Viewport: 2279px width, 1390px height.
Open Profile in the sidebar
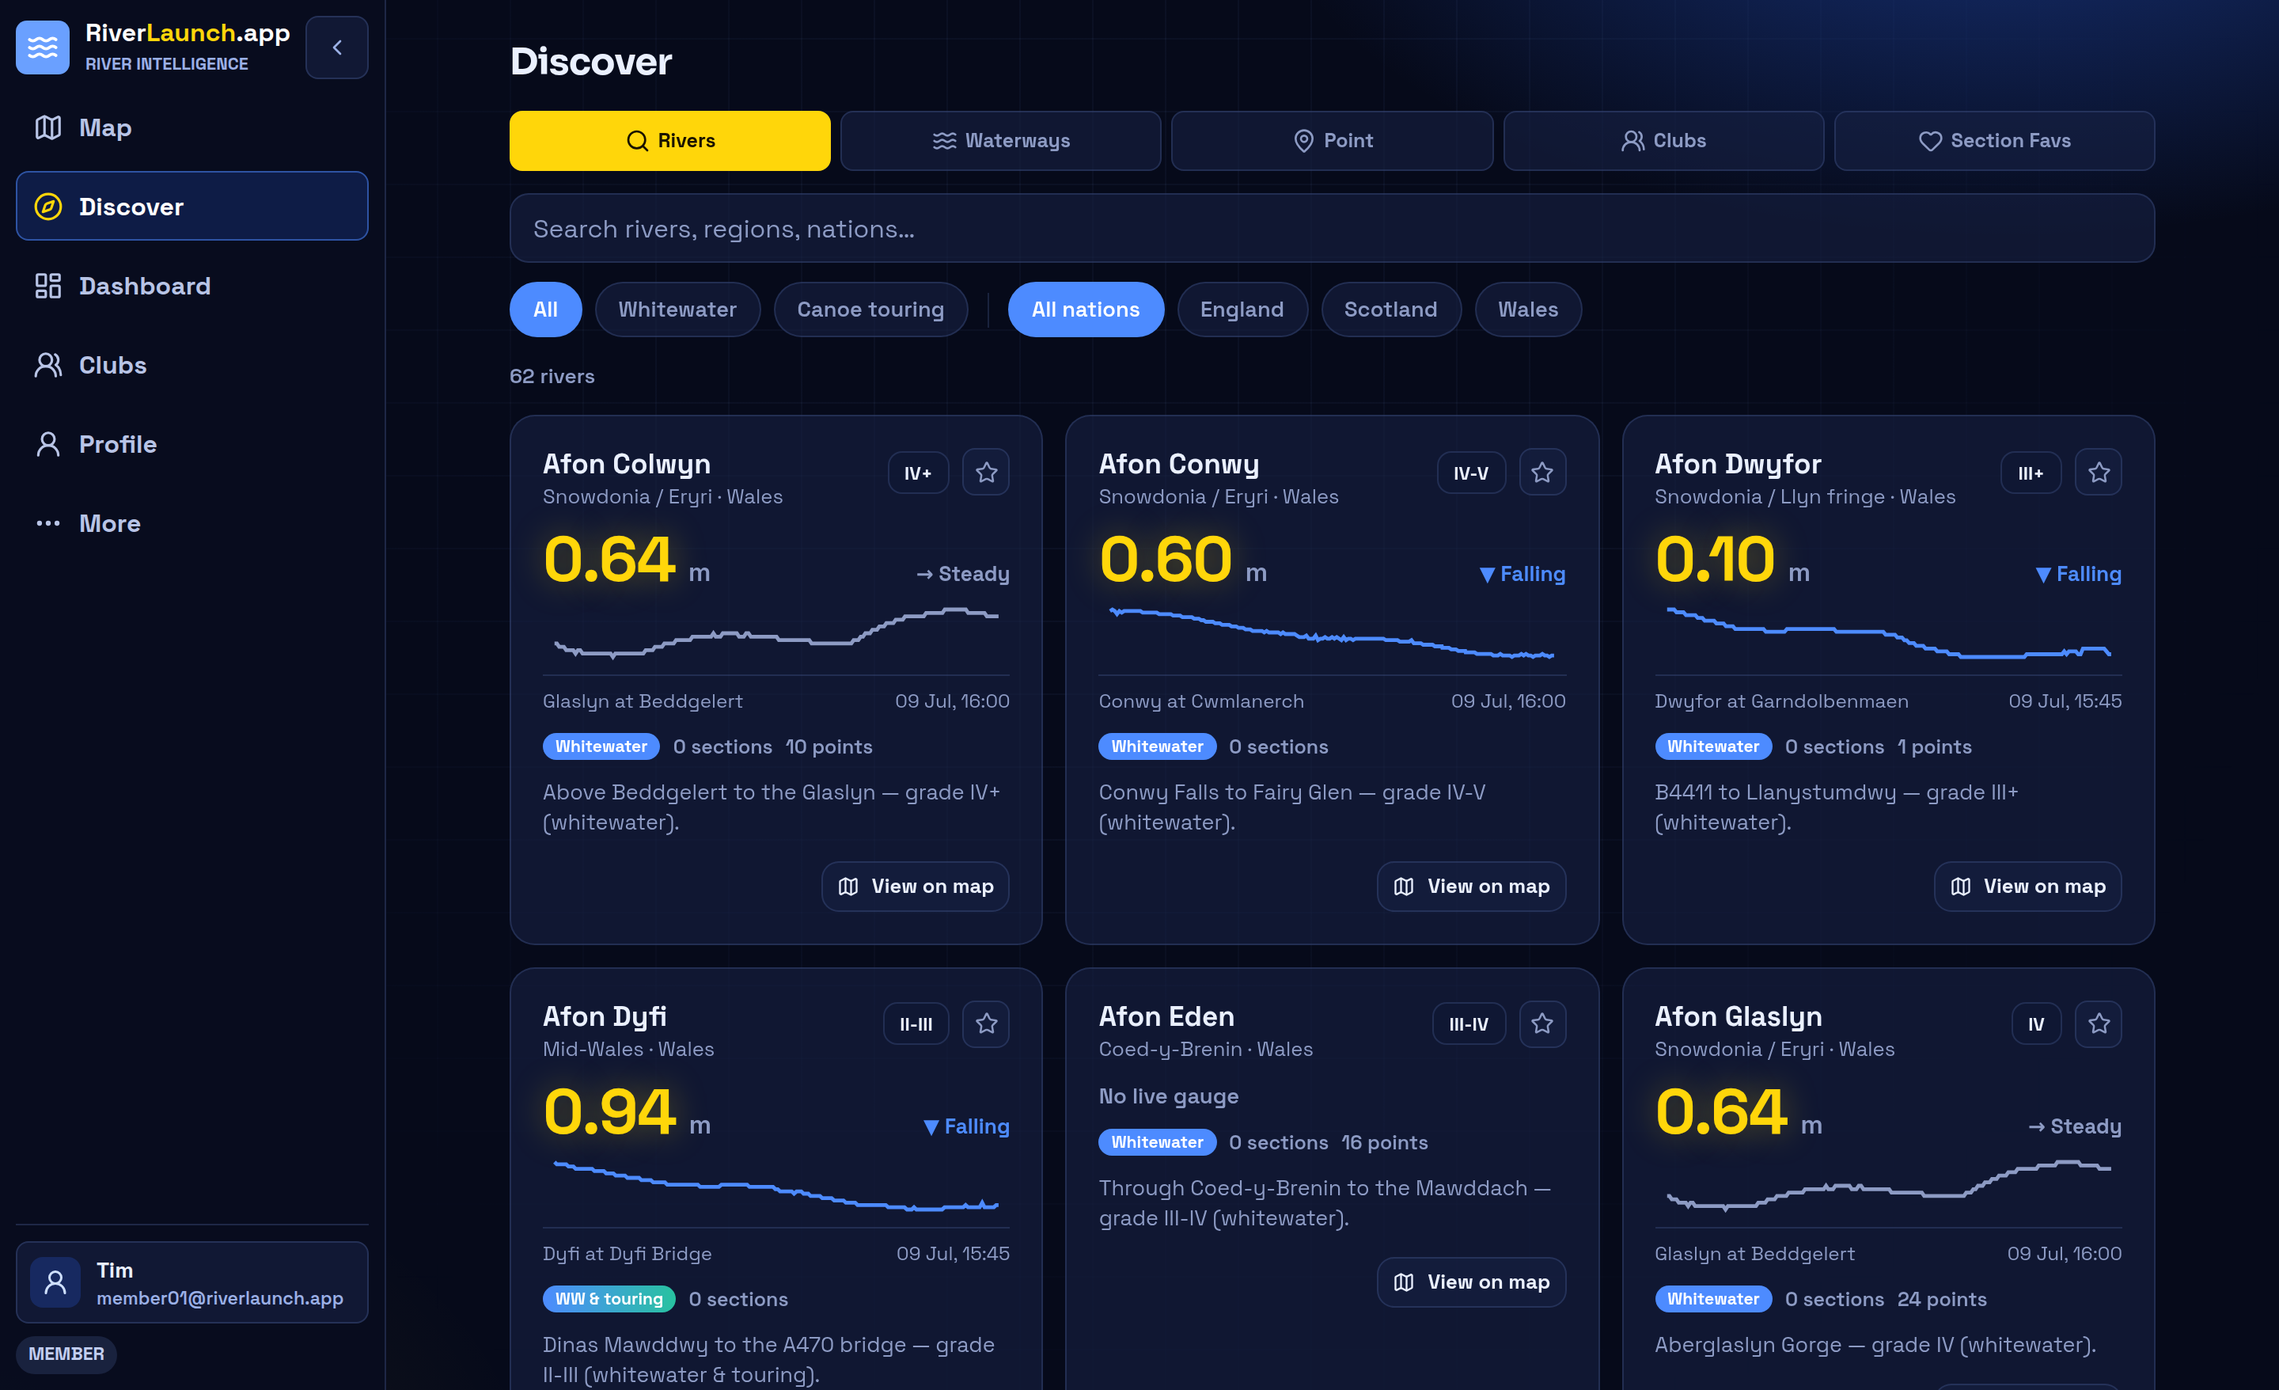point(191,444)
